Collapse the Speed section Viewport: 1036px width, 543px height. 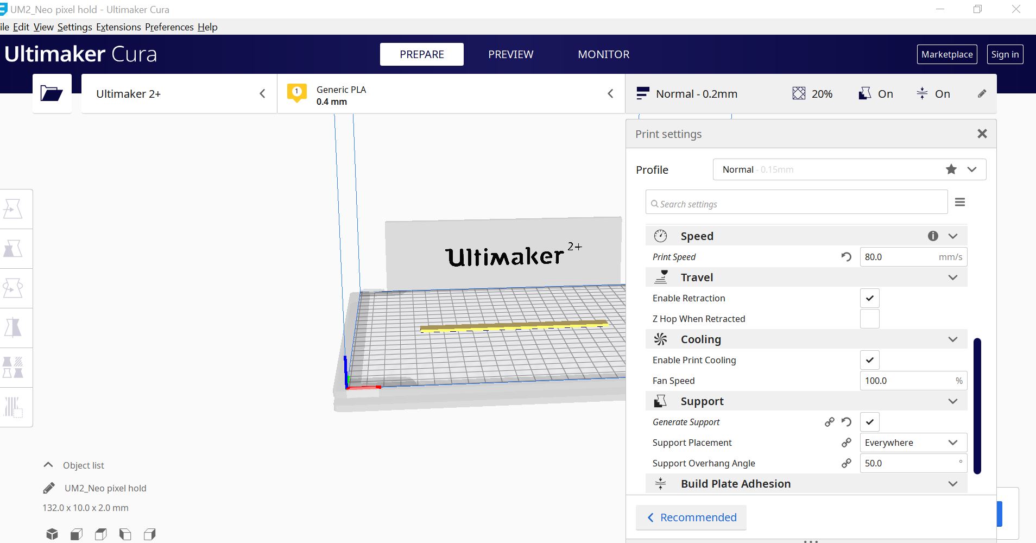952,236
